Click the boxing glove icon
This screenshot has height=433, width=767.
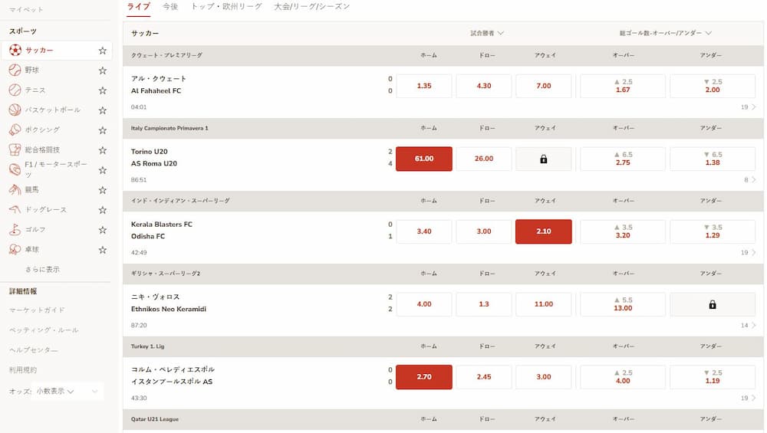click(15, 130)
